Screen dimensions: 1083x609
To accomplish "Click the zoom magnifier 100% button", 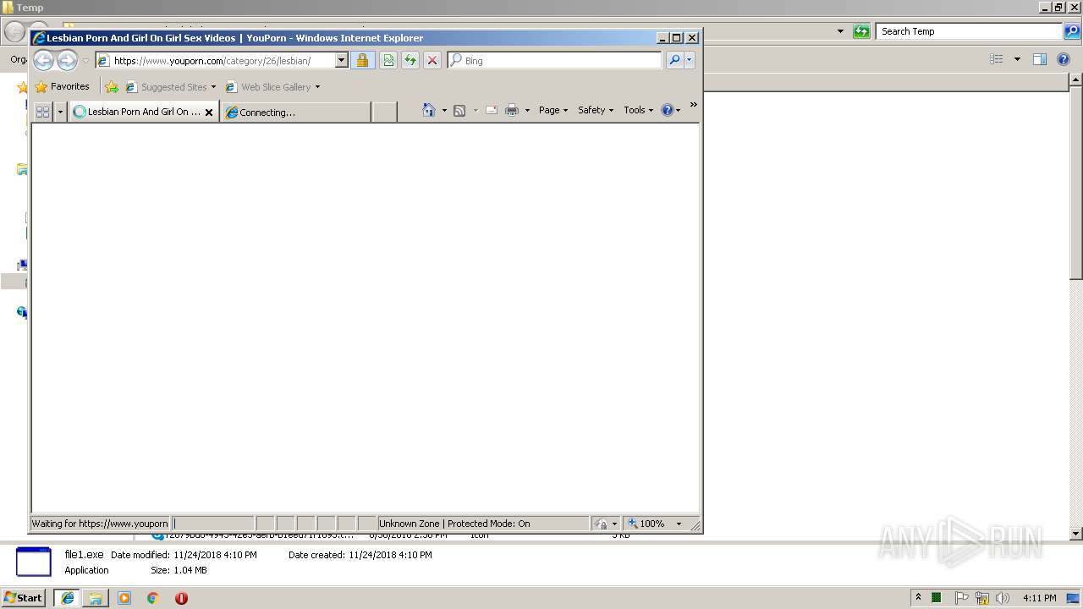I will pos(646,524).
